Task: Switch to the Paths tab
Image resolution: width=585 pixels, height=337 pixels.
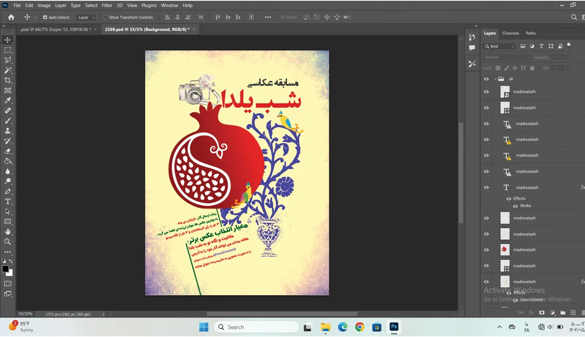Action: pos(531,33)
